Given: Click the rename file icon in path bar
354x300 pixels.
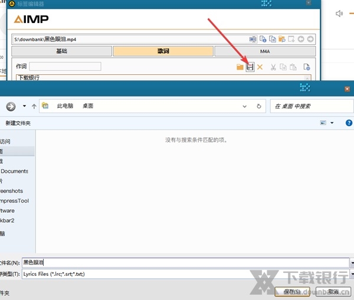Looking at the screenshot, I should [253, 39].
